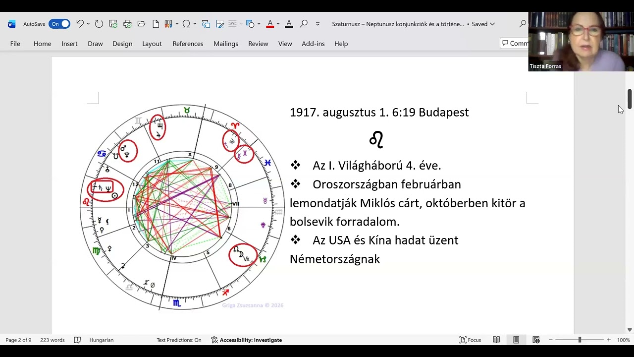Open the Draw ribbon tab
Viewport: 634px width, 357px height.
pos(95,44)
